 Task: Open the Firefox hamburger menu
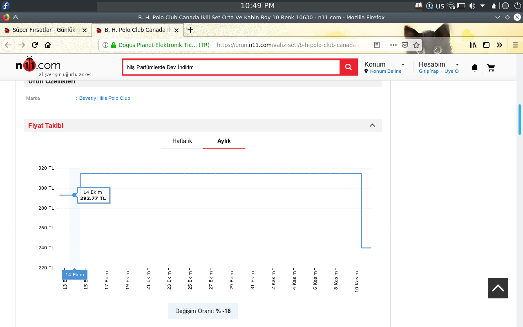pyautogui.click(x=515, y=45)
